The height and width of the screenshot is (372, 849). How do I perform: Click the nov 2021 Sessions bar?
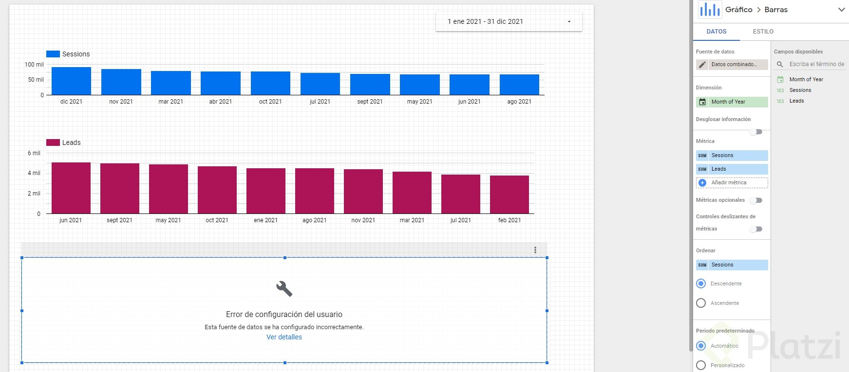pos(121,82)
